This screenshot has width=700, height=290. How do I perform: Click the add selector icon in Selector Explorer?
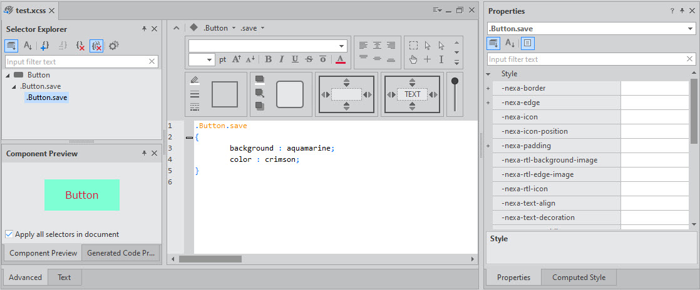pos(44,46)
